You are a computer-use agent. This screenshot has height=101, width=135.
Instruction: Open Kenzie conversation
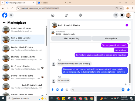click(23, 49)
